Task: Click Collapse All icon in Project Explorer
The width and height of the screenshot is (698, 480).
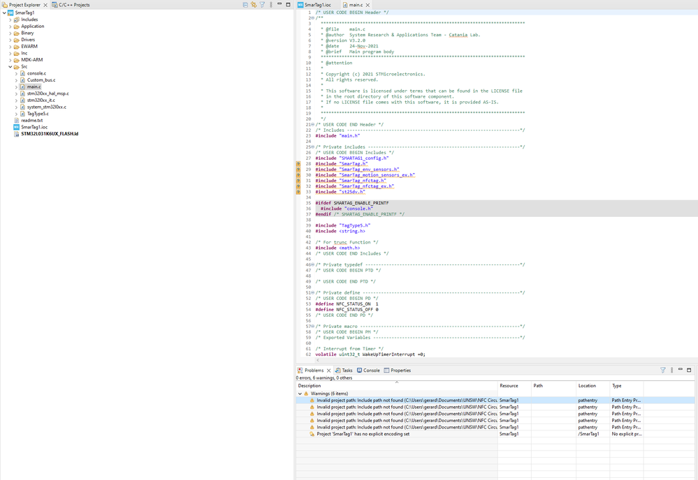Action: [x=245, y=5]
